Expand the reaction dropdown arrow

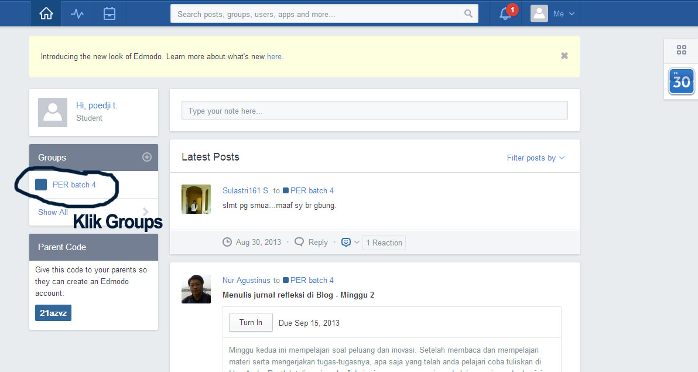point(357,243)
